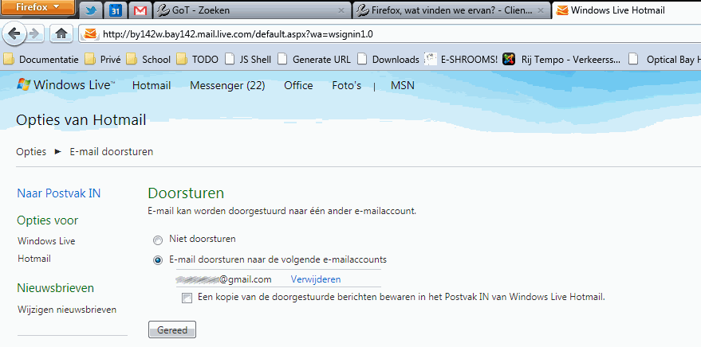The image size is (701, 347).
Task: Open the School bookmark folder
Action: click(148, 60)
